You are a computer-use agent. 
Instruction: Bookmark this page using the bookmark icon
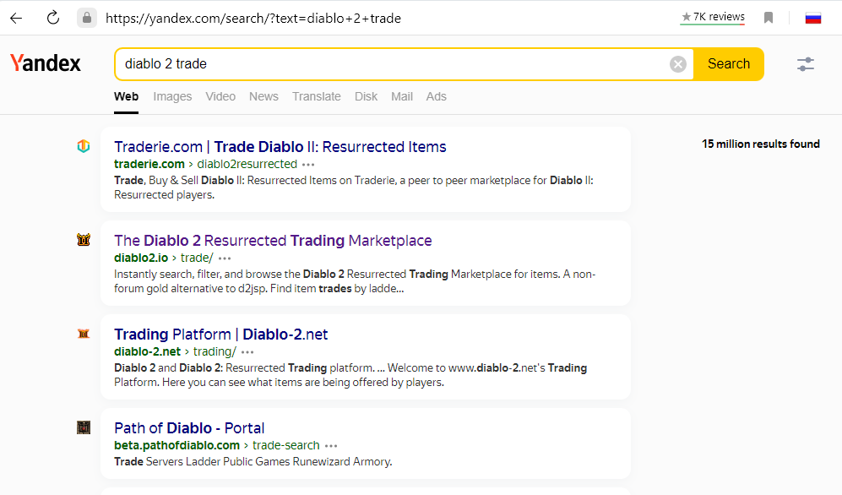pos(769,18)
